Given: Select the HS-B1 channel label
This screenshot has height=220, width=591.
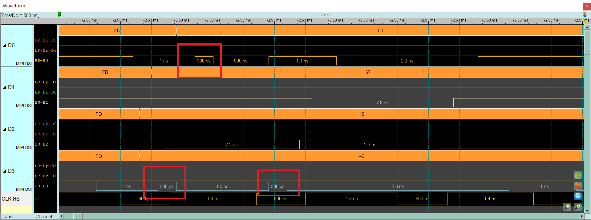Looking at the screenshot, I should (41, 102).
